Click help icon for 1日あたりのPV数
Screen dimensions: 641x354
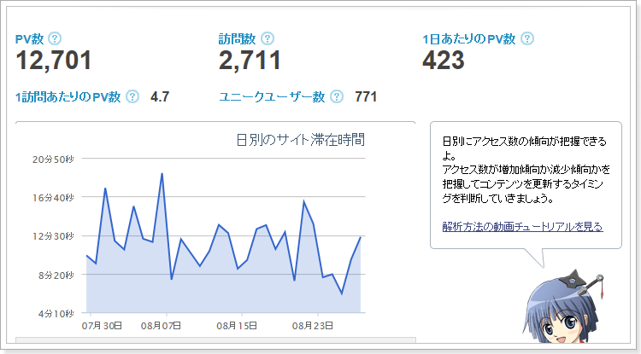[x=527, y=38]
